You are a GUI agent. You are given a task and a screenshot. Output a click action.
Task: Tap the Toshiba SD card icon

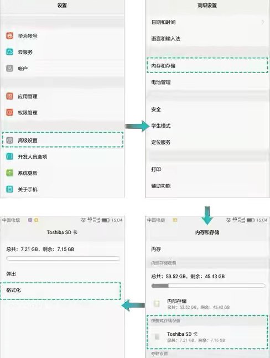point(157,336)
